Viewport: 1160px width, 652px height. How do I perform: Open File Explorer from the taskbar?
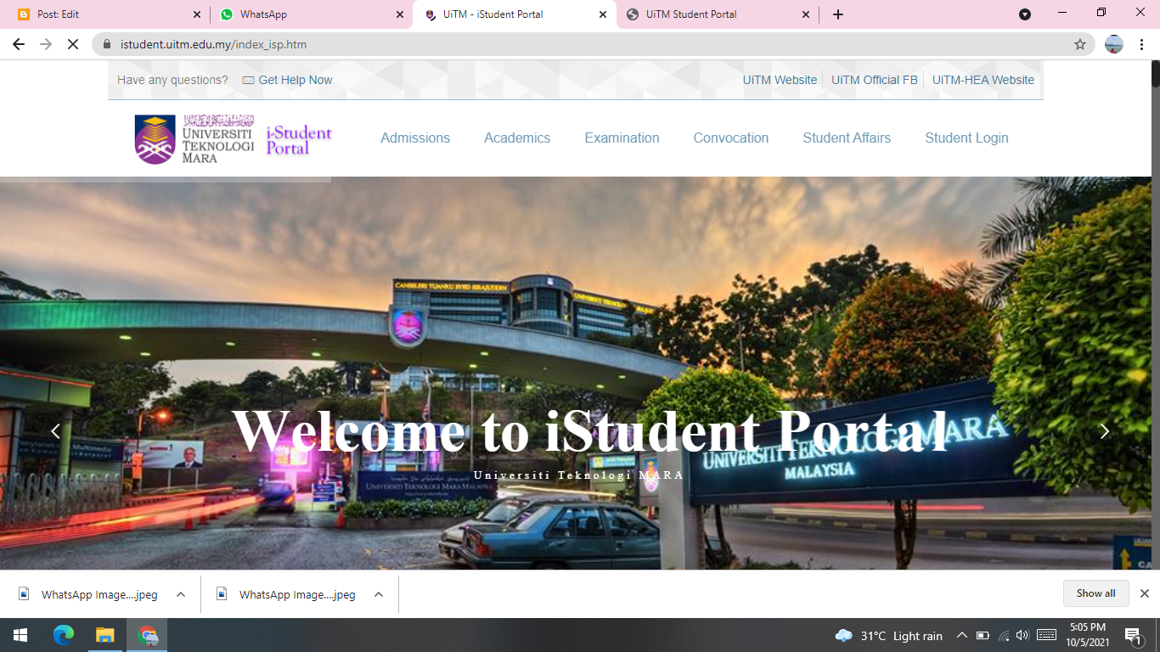click(104, 635)
